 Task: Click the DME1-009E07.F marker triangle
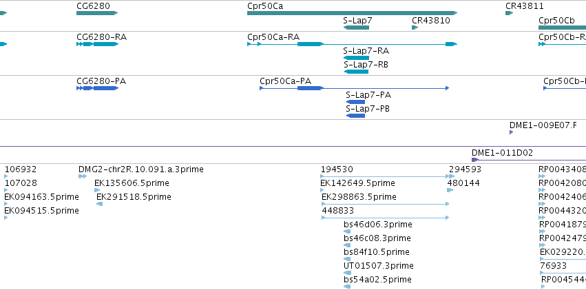pos(511,132)
